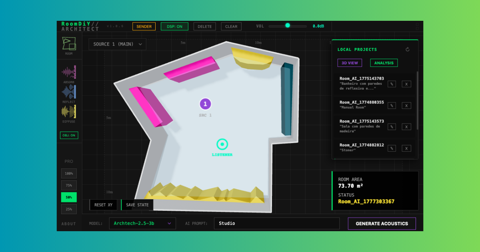Open project titled Room_AI_1775143703
This screenshot has height=252, width=480.
tap(362, 78)
